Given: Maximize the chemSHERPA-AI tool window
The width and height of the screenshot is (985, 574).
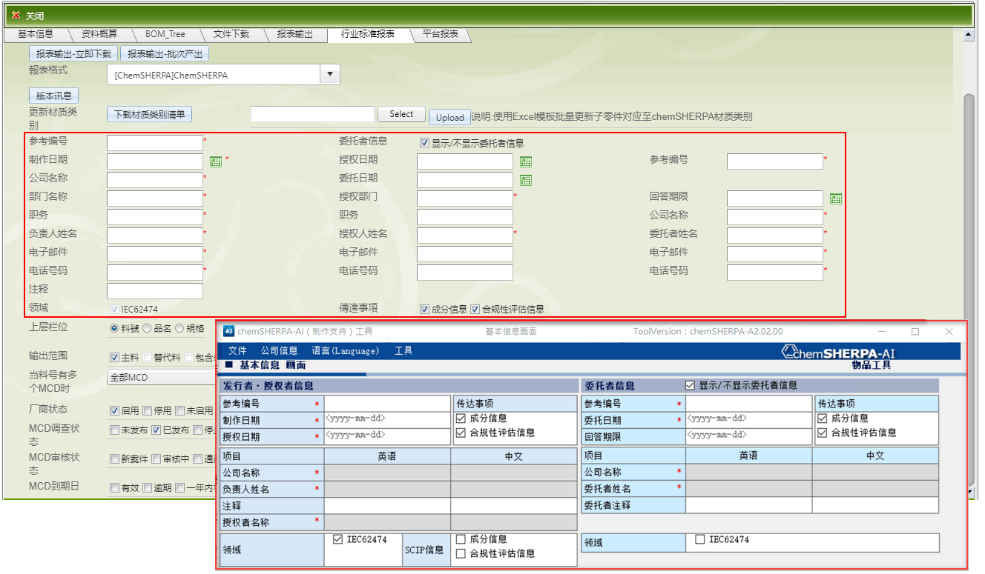Looking at the screenshot, I should 915,332.
